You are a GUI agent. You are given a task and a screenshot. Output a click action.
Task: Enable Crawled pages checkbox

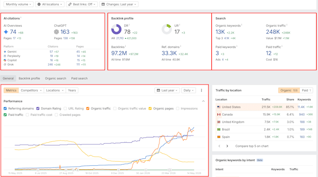click(x=57, y=115)
